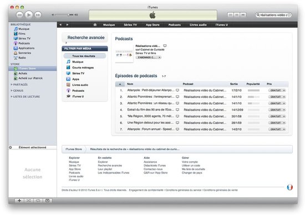Open price dropdown for episode 1

coord(284,90)
